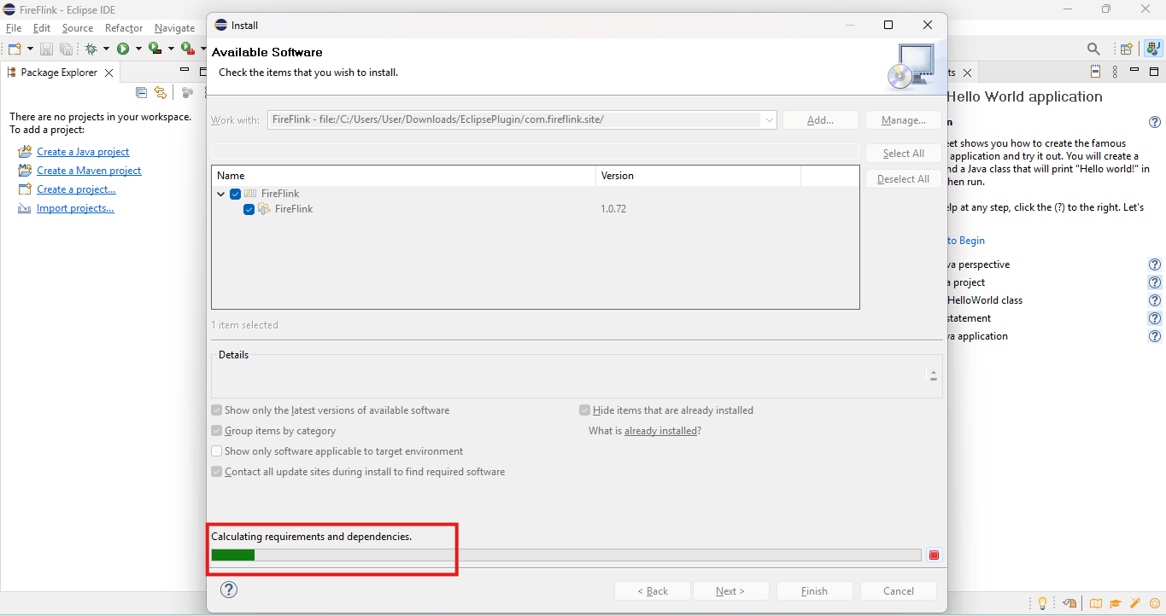
Task: Click the magic wand Samples icon
Action: [1135, 604]
